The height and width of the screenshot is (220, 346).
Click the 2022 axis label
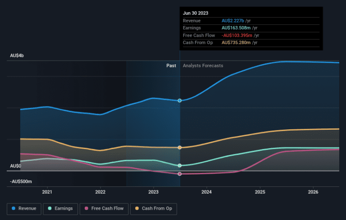tap(100, 192)
